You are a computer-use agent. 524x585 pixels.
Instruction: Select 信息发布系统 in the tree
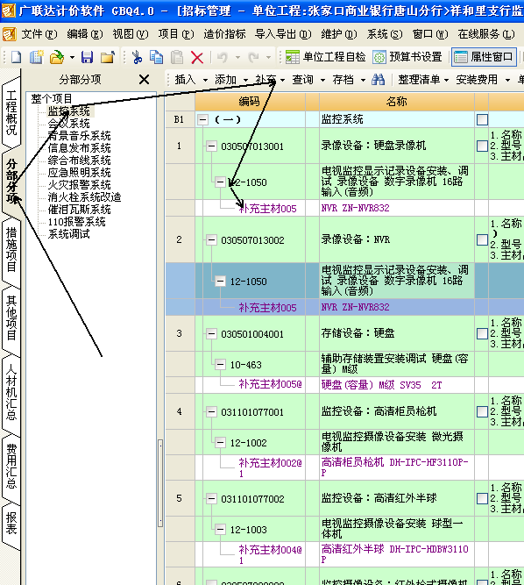pyautogui.click(x=79, y=147)
